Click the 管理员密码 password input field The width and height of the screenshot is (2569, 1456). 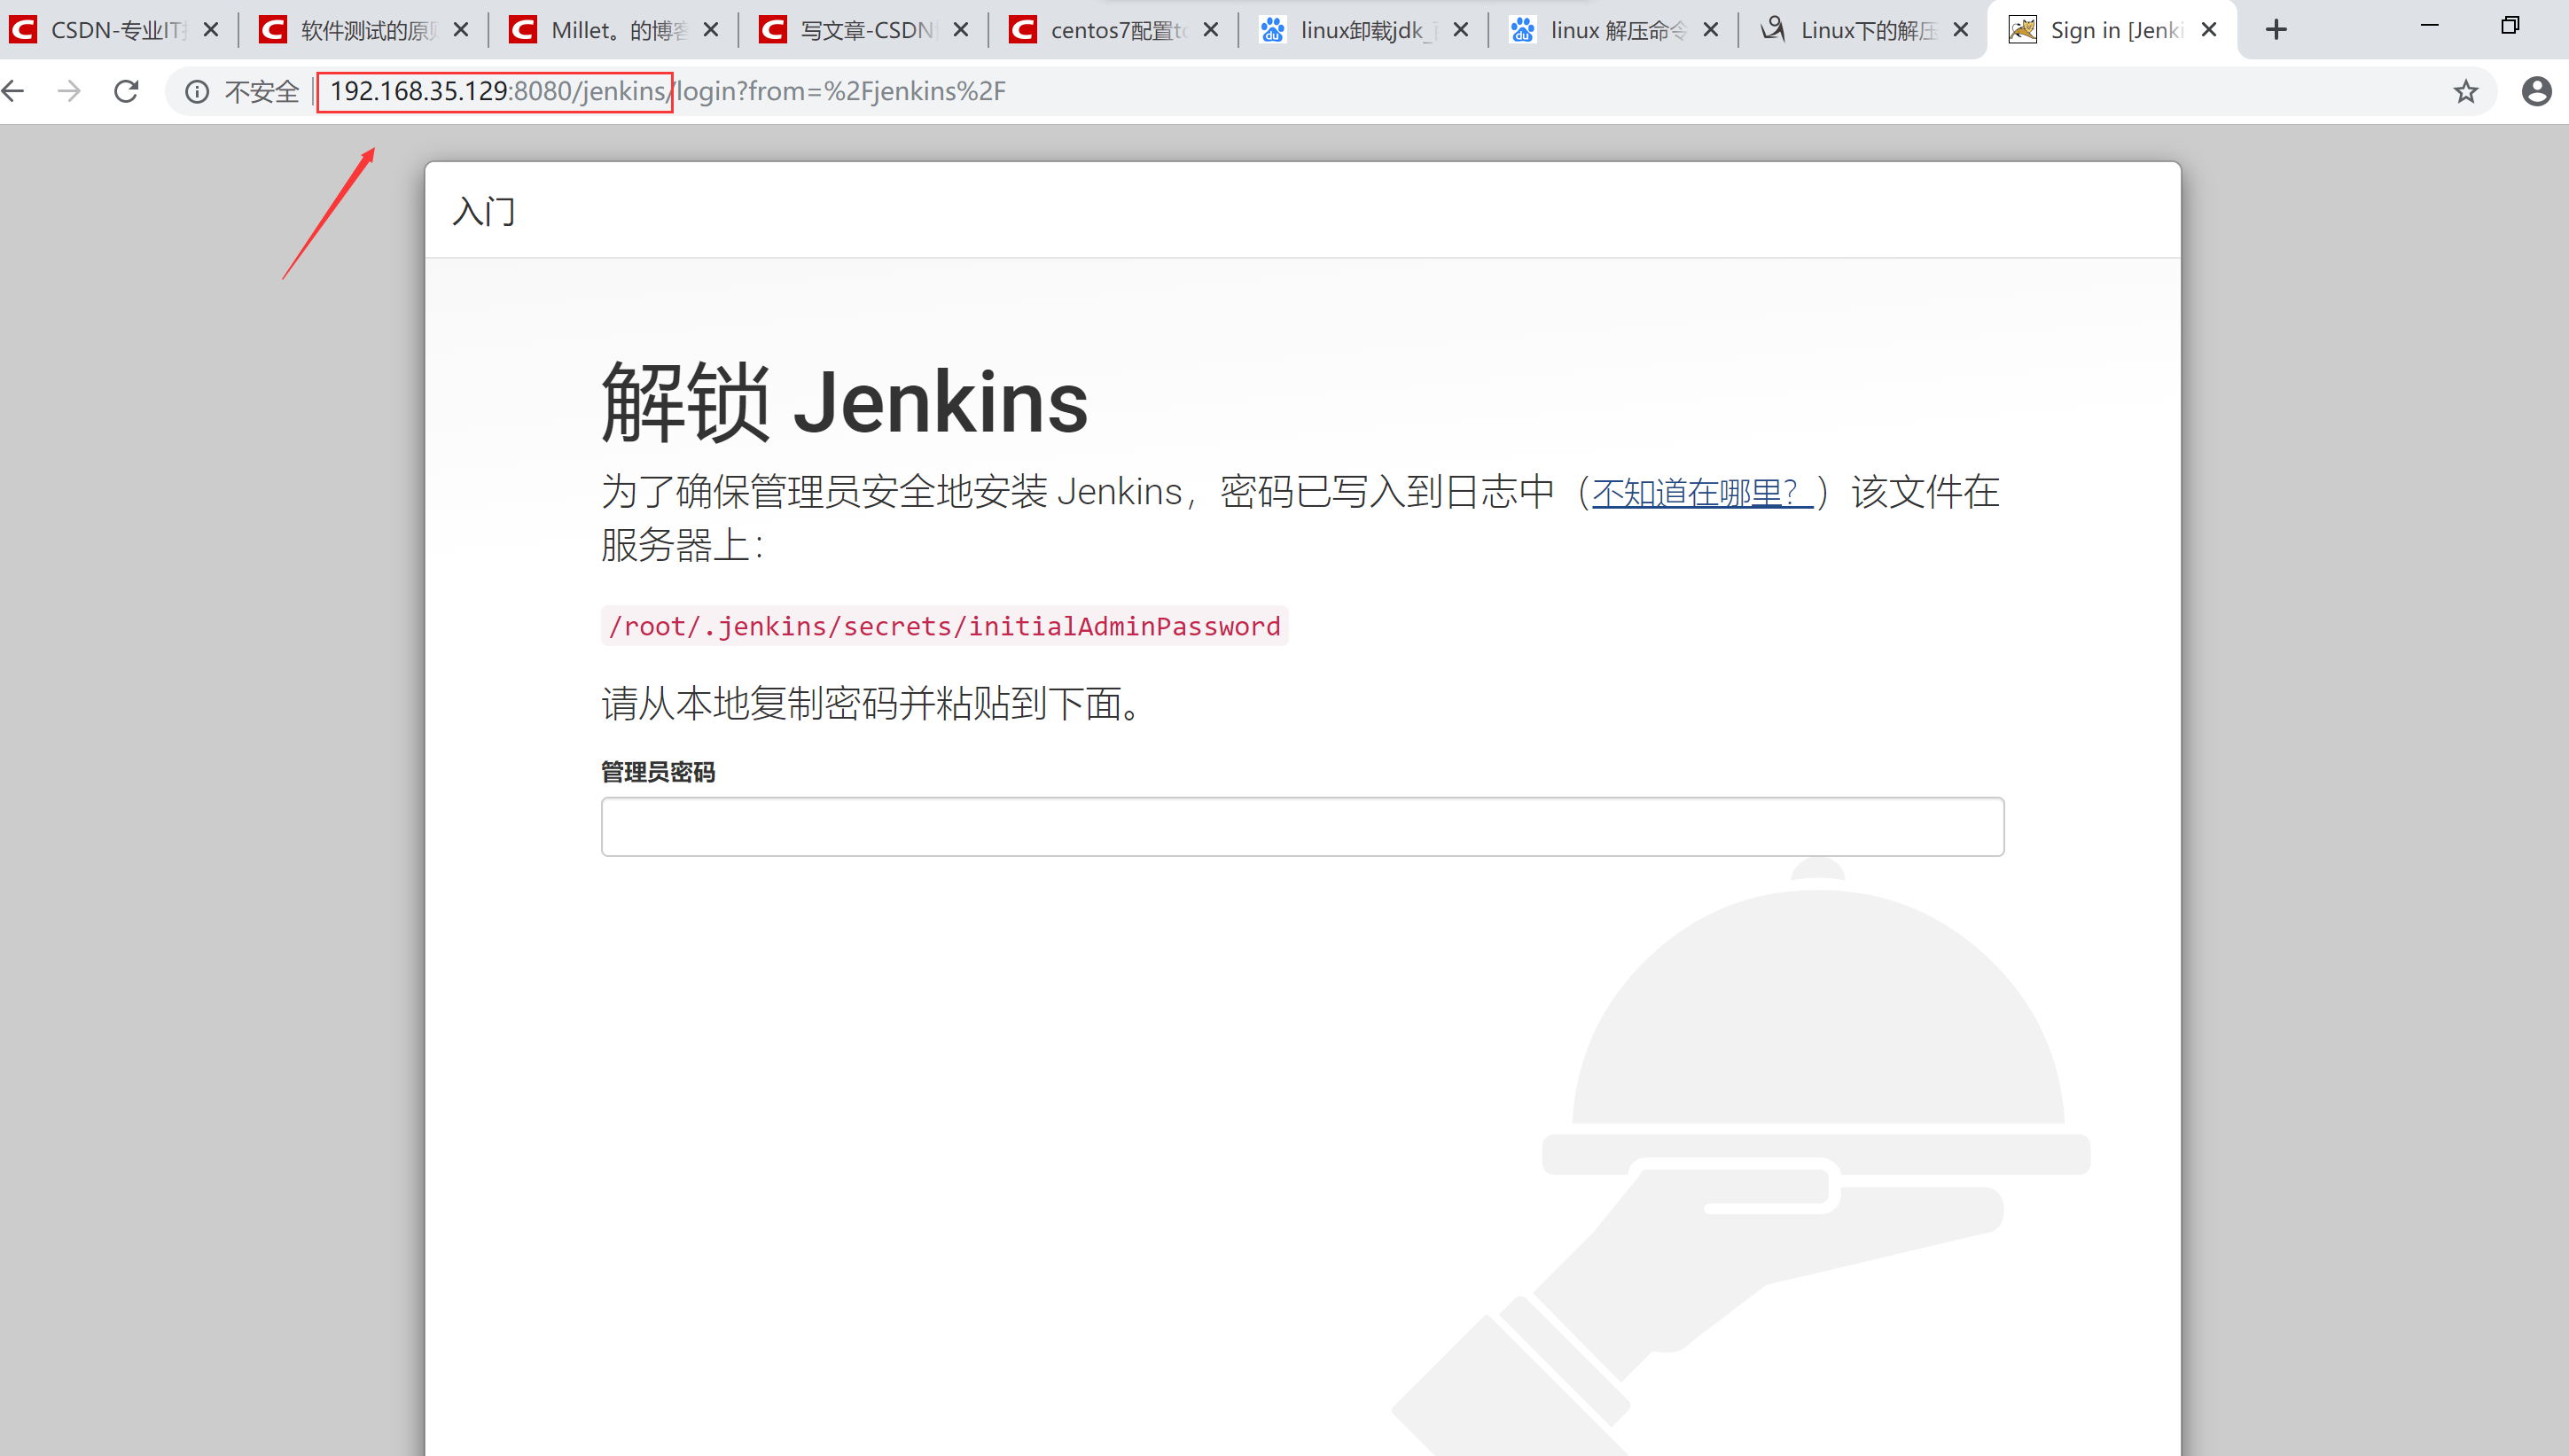click(x=1300, y=826)
